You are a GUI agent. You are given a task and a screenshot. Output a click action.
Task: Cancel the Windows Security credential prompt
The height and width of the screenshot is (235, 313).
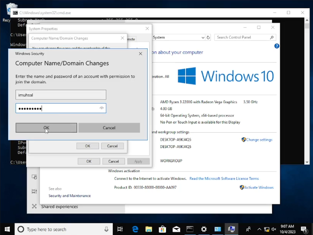click(109, 128)
